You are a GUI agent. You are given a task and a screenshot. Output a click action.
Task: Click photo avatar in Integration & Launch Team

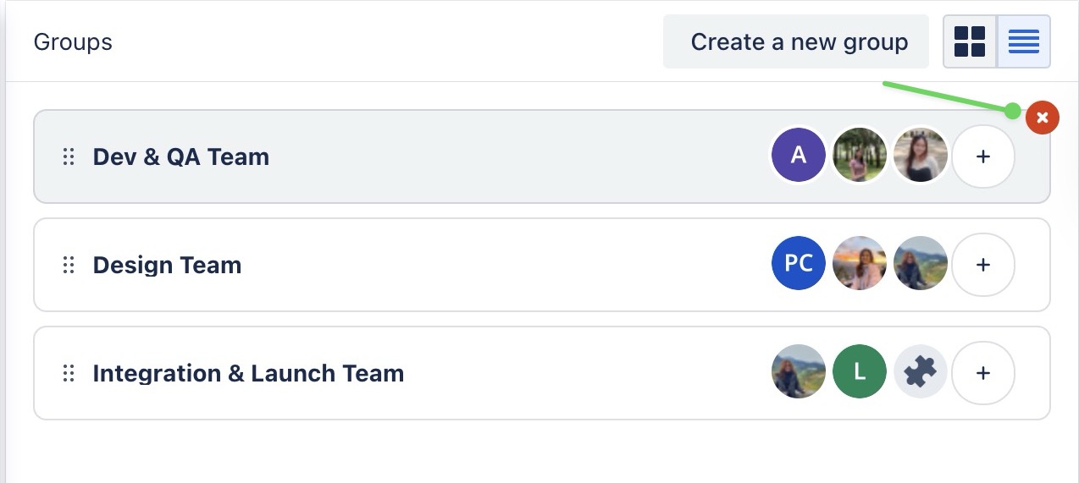point(798,372)
